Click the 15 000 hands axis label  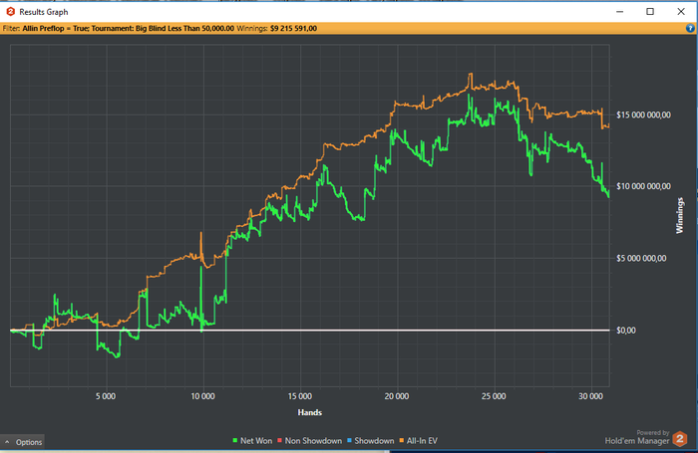(x=299, y=396)
